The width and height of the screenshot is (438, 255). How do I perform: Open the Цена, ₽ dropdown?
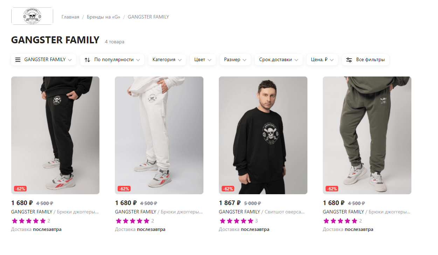[322, 60]
